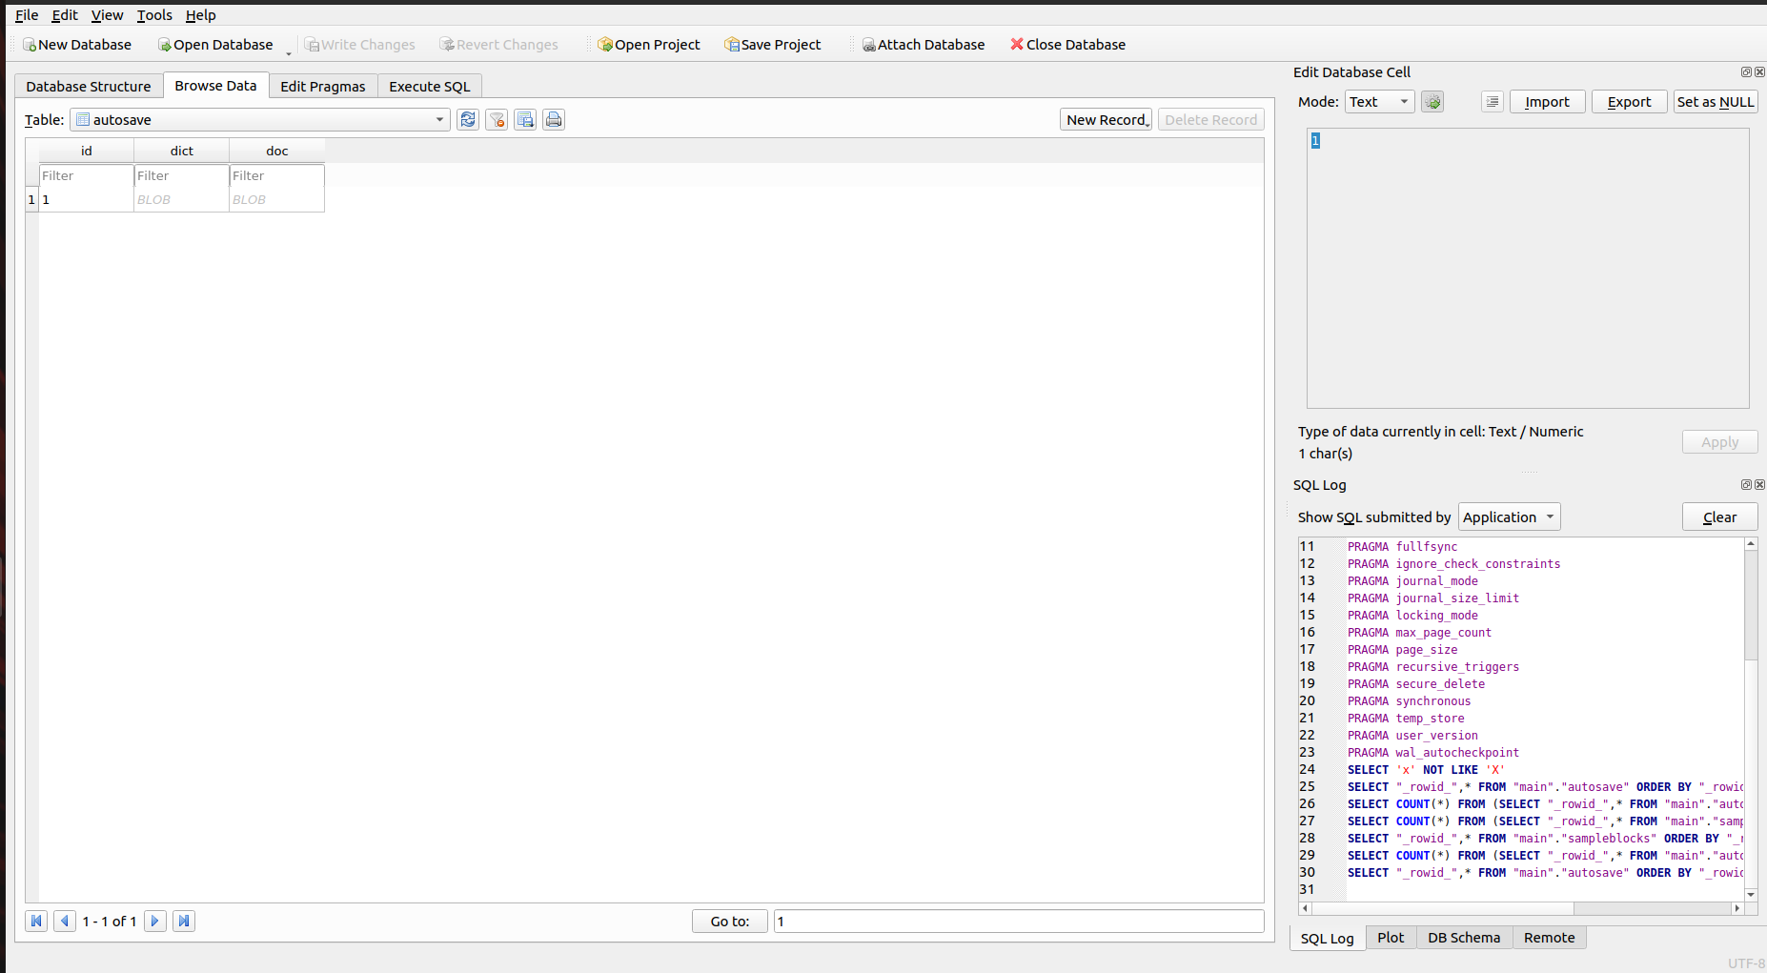The image size is (1767, 973).
Task: Switch to Edit Pragmas tab
Action: 323,86
